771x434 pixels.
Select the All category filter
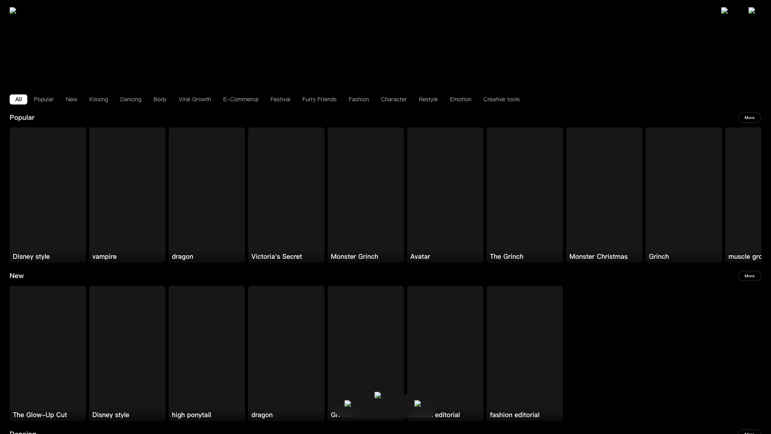click(18, 99)
